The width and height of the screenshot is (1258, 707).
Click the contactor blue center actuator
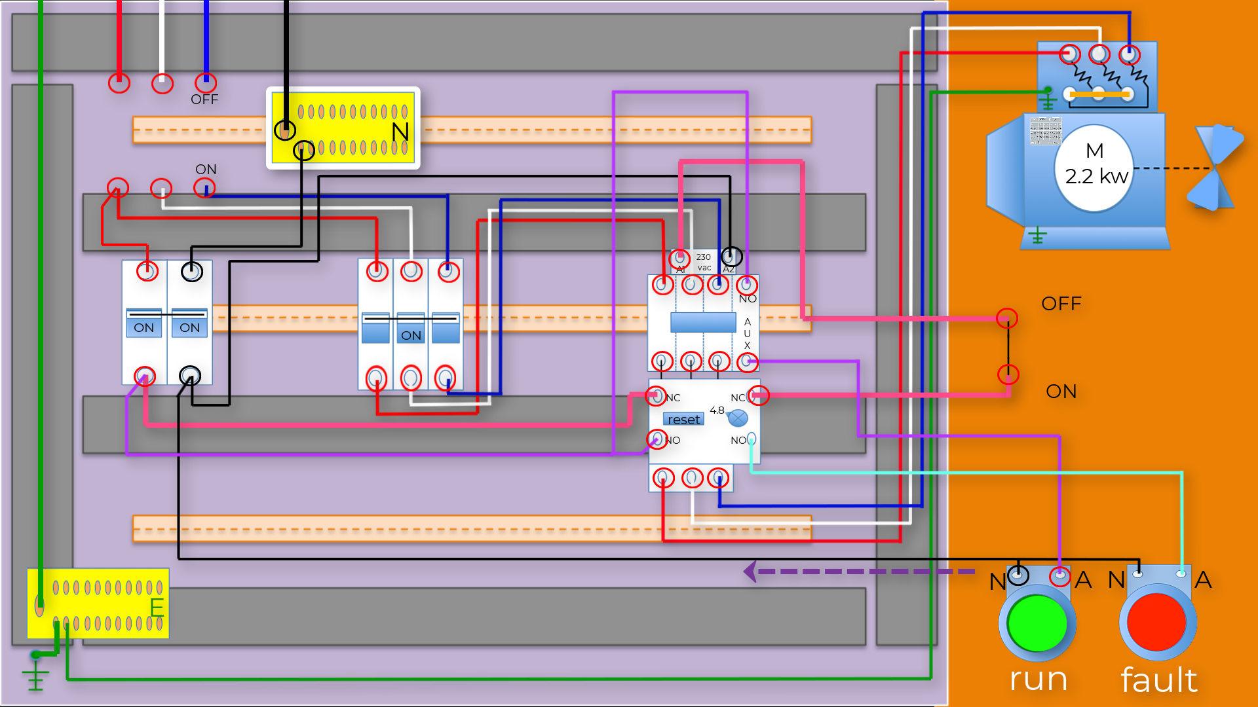coord(703,322)
